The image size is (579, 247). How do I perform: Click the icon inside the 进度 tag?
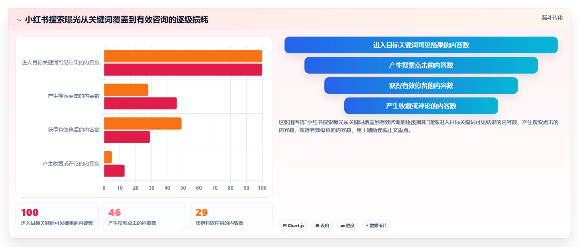342,226
